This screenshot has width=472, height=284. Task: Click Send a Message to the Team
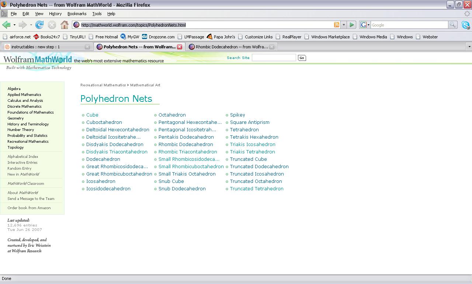pos(31,199)
